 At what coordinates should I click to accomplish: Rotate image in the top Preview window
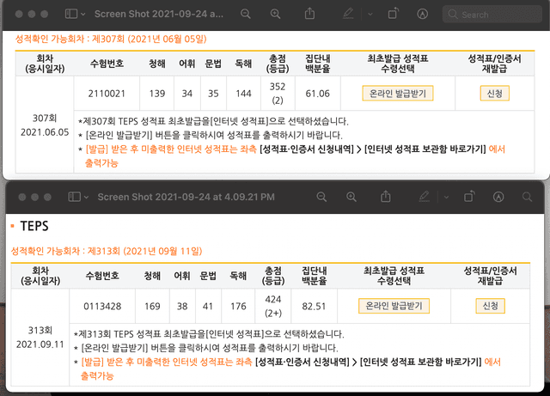pyautogui.click(x=394, y=14)
